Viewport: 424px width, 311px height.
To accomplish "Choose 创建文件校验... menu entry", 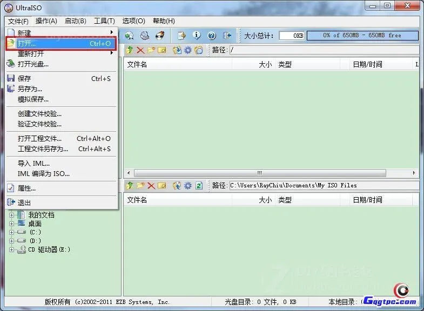I will 62,114.
